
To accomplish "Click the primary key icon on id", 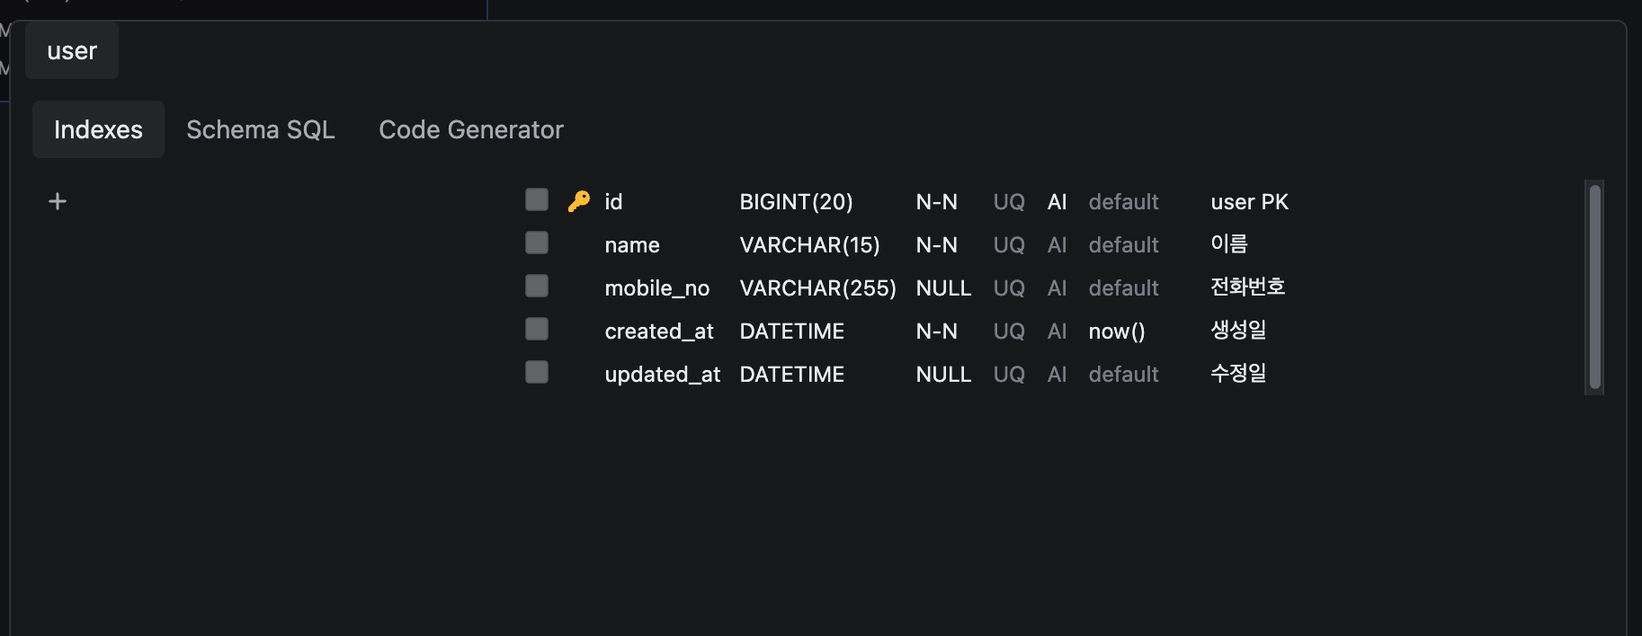I will 578,201.
